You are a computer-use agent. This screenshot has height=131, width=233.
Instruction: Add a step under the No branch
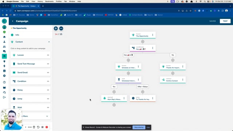(x=173, y=60)
